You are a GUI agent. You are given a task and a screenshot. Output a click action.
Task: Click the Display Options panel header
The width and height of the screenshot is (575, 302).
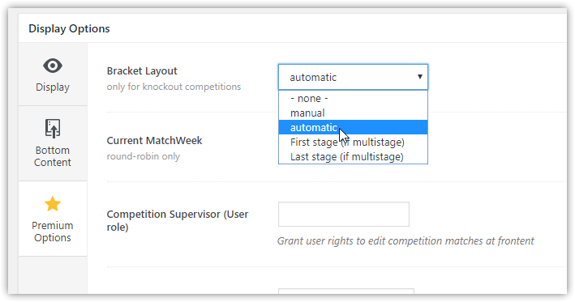pos(69,28)
